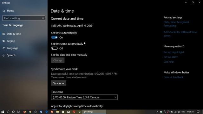The image size is (203, 114).
Task: Open Add clocks for different time zones
Action: (x=180, y=34)
